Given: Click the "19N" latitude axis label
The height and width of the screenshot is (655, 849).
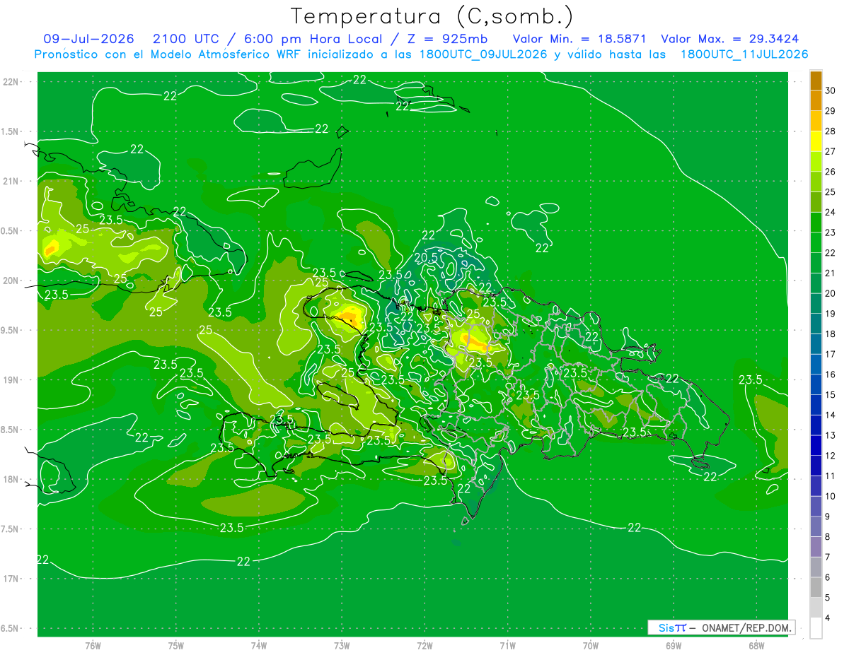Looking at the screenshot, I should coord(12,379).
